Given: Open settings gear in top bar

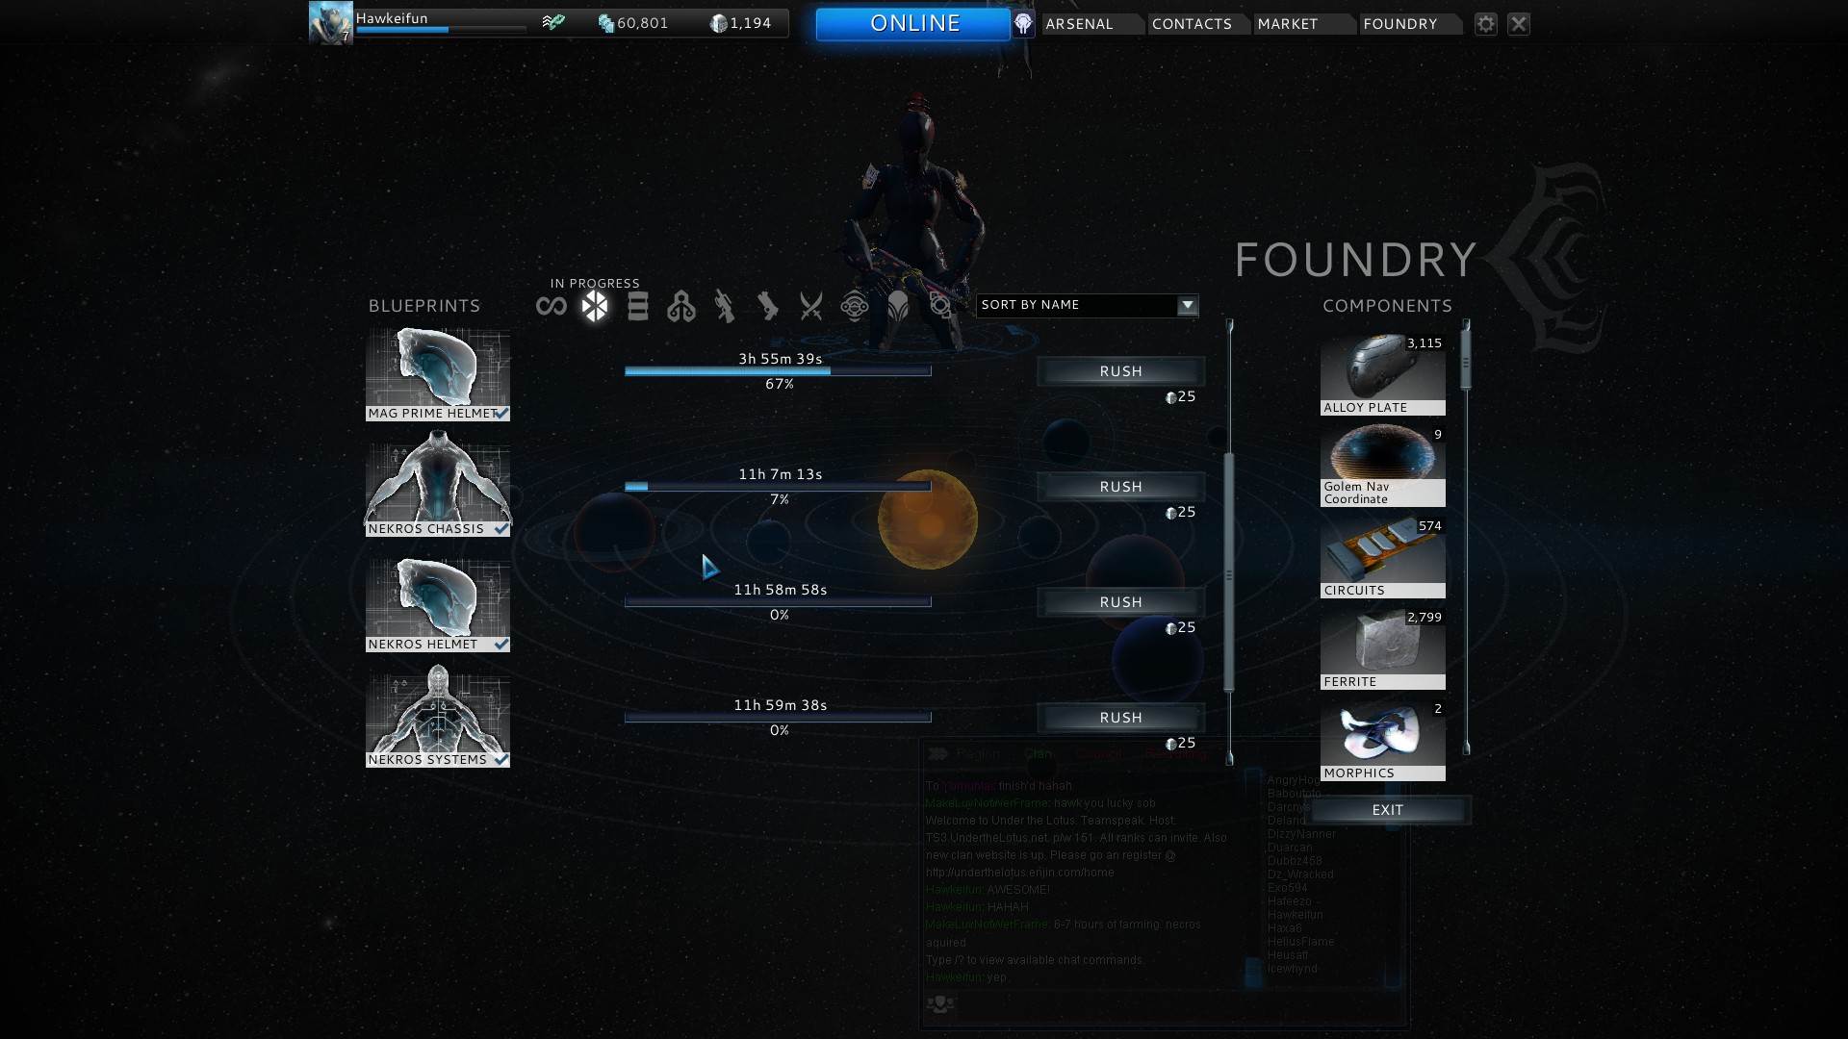Looking at the screenshot, I should tap(1486, 24).
